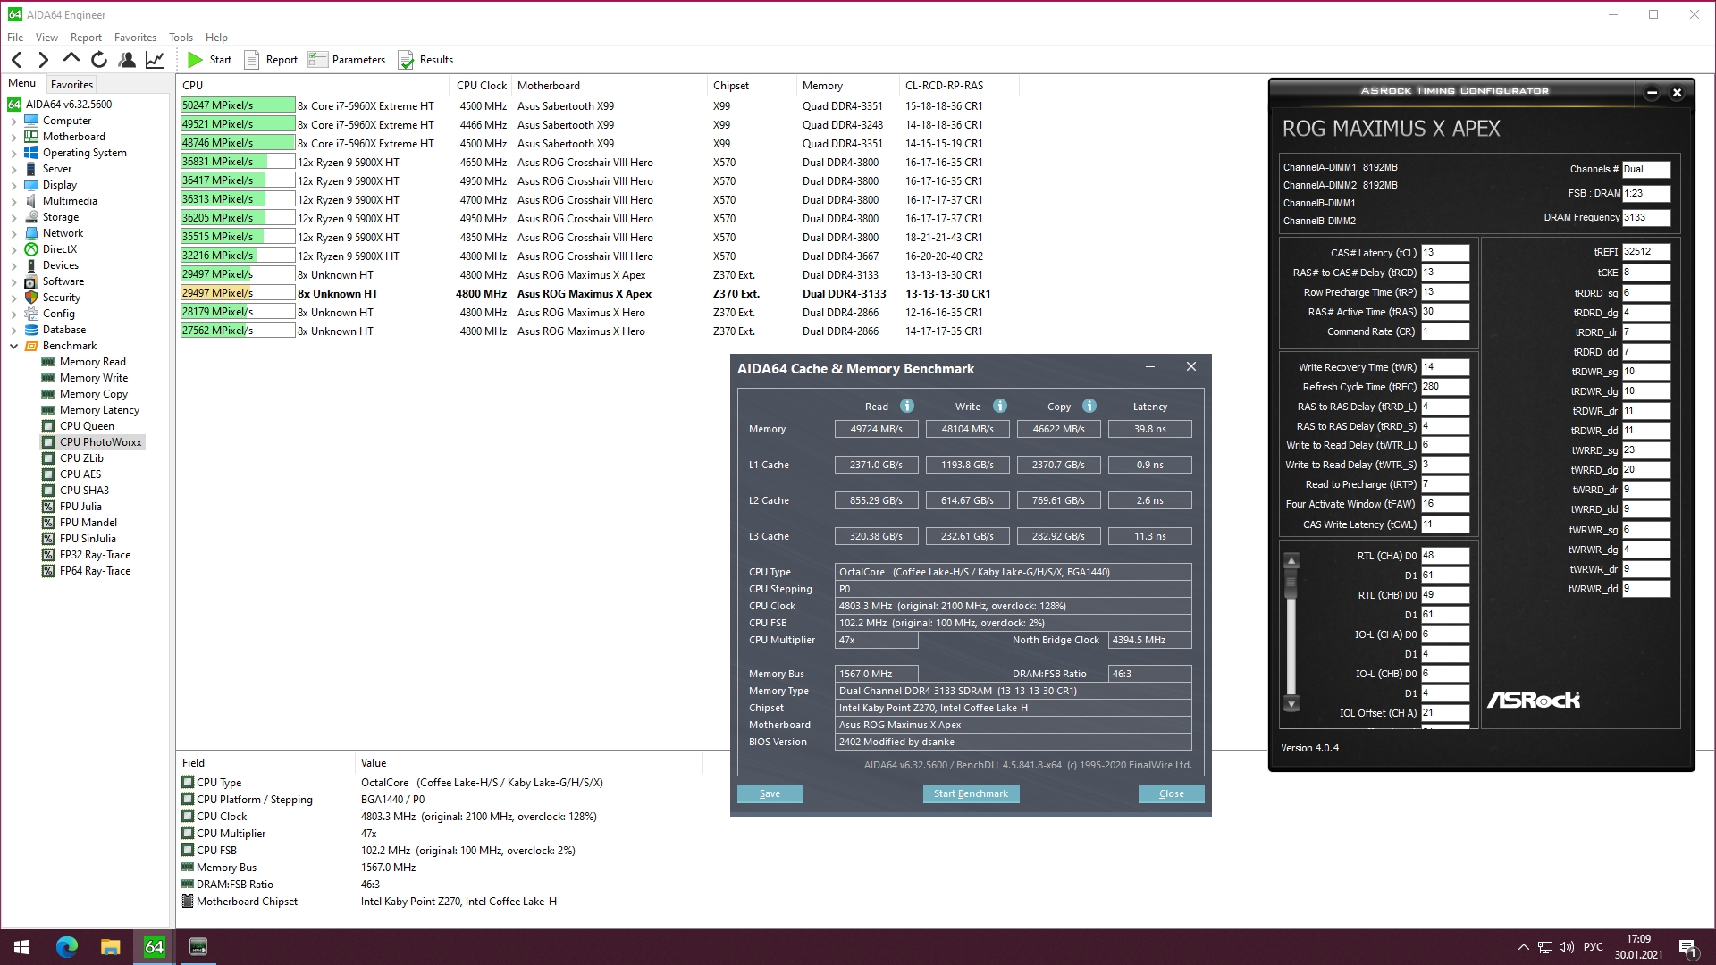Viewport: 1716px width, 965px height.
Task: Click the green Start benchmark arrow
Action: (195, 60)
